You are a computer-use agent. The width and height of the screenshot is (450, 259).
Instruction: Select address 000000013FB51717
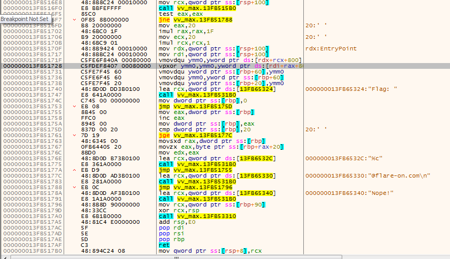33,55
